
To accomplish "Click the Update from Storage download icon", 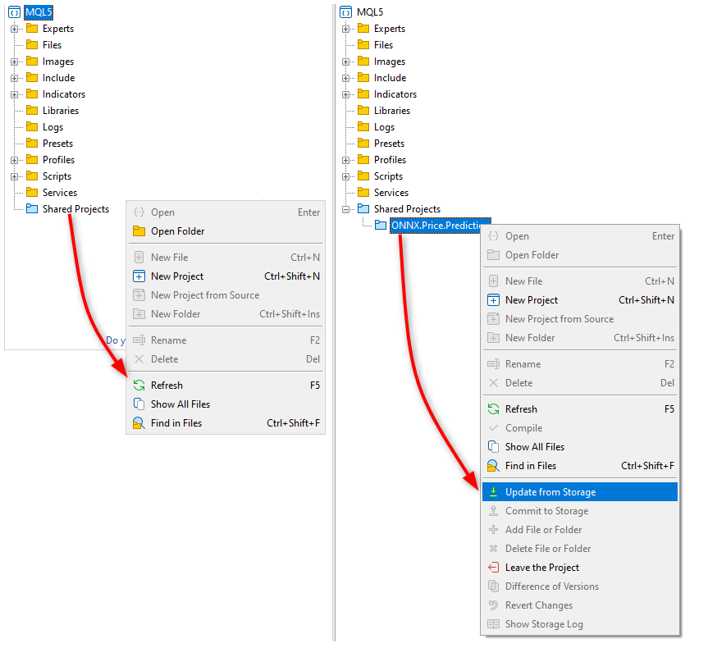I will click(x=493, y=492).
